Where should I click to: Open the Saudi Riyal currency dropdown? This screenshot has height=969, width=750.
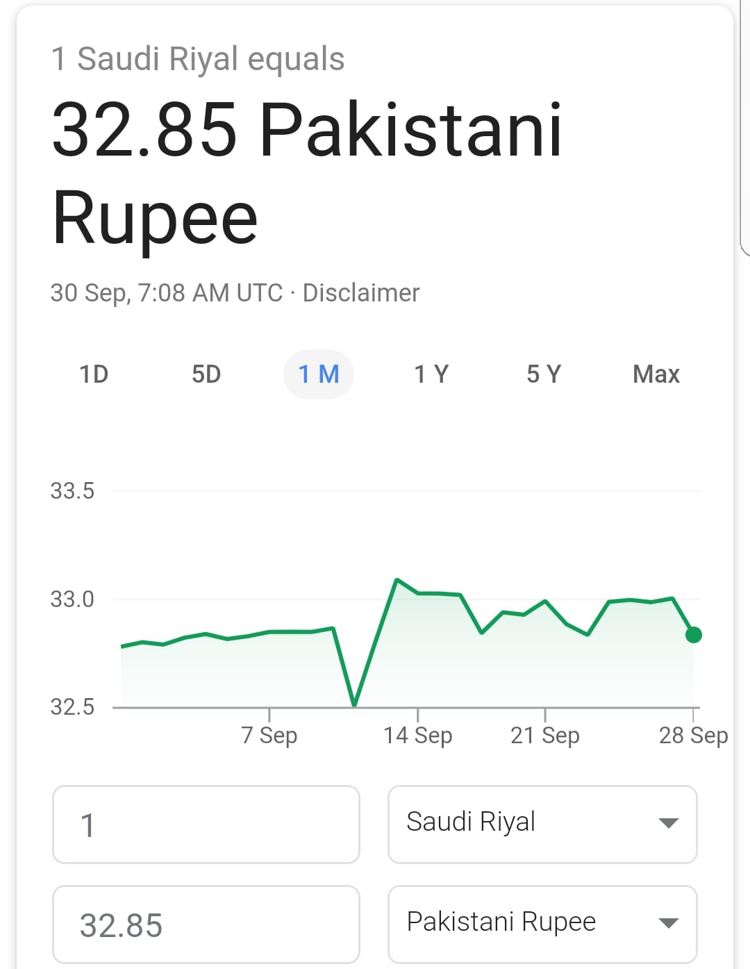pos(542,825)
